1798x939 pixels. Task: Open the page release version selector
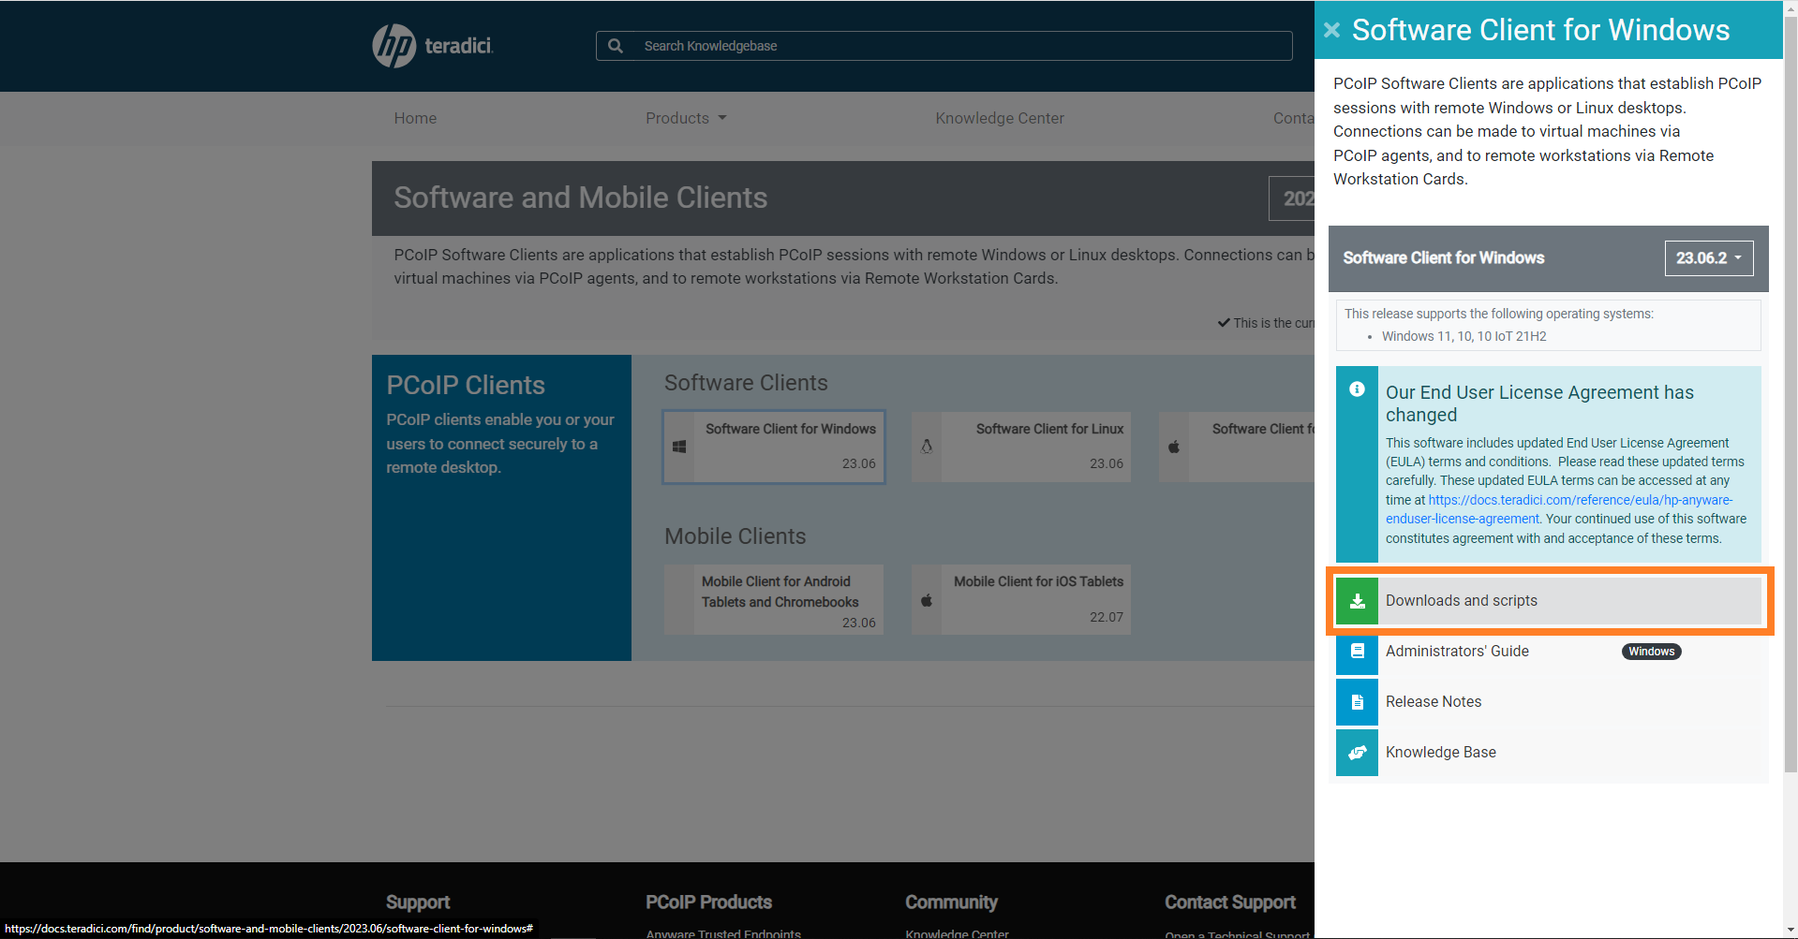coord(1293,198)
